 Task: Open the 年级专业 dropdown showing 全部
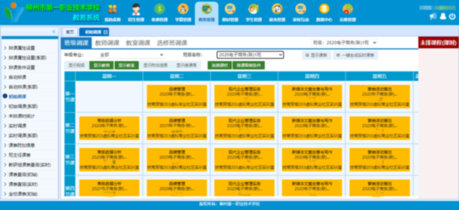tap(131, 55)
